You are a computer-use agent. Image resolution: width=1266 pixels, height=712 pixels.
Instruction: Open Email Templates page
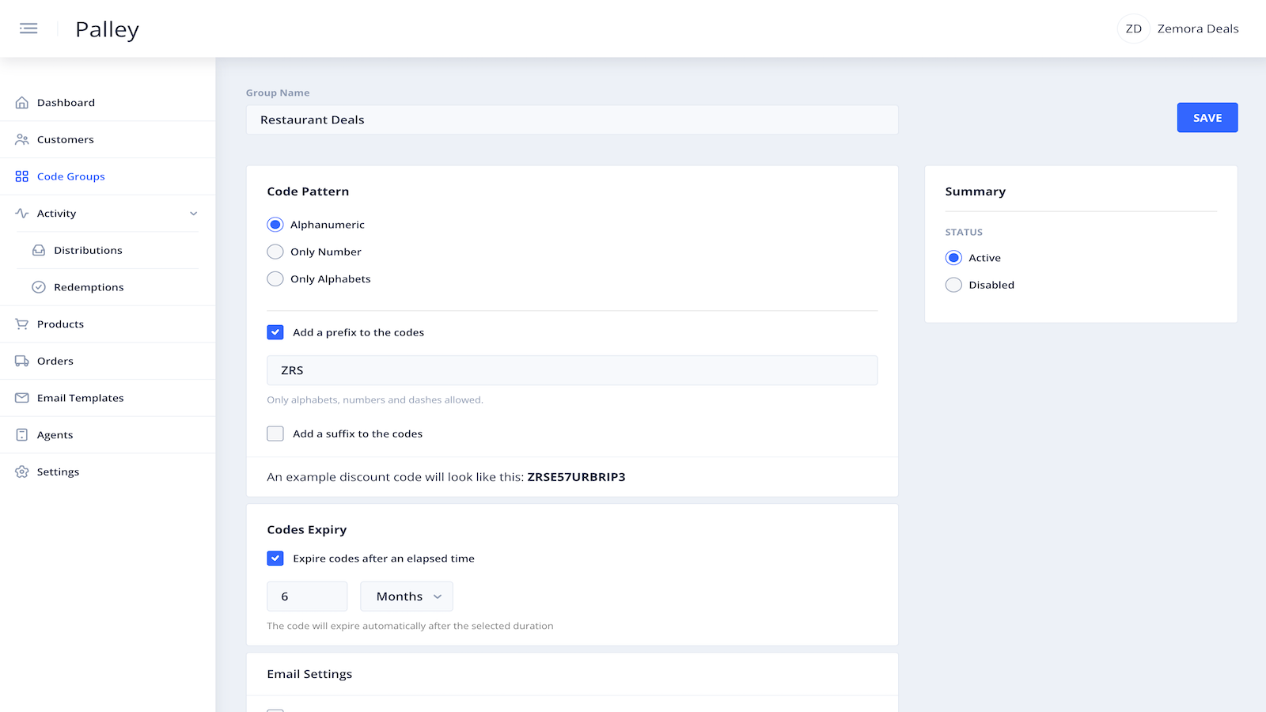coord(81,398)
